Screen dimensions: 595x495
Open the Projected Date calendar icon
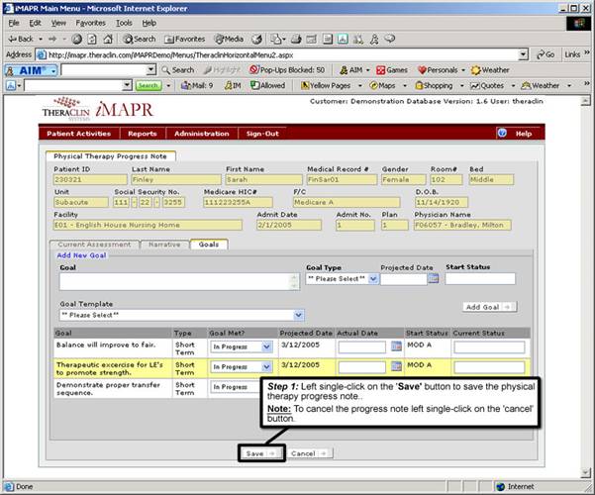434,278
